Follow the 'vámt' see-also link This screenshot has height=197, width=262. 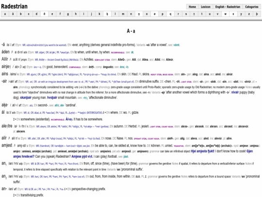176,45
